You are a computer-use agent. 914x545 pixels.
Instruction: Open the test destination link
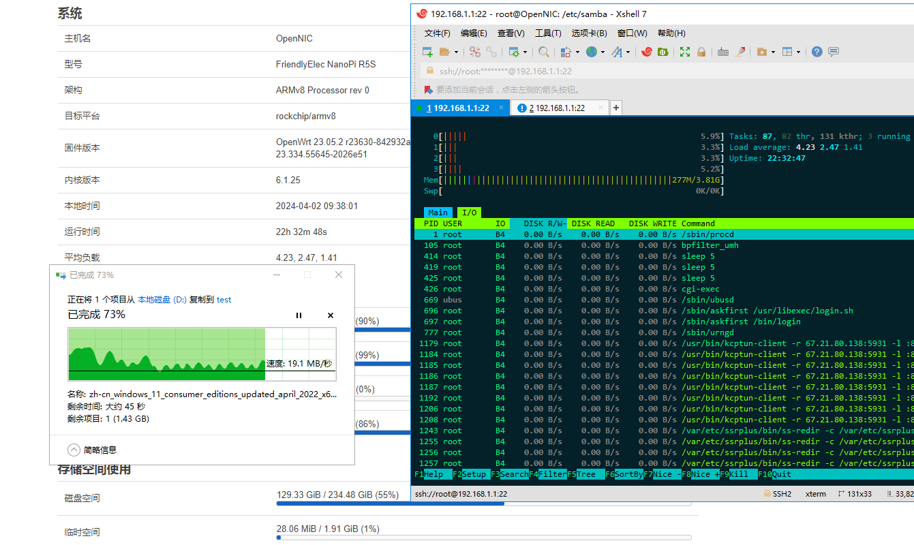click(224, 299)
